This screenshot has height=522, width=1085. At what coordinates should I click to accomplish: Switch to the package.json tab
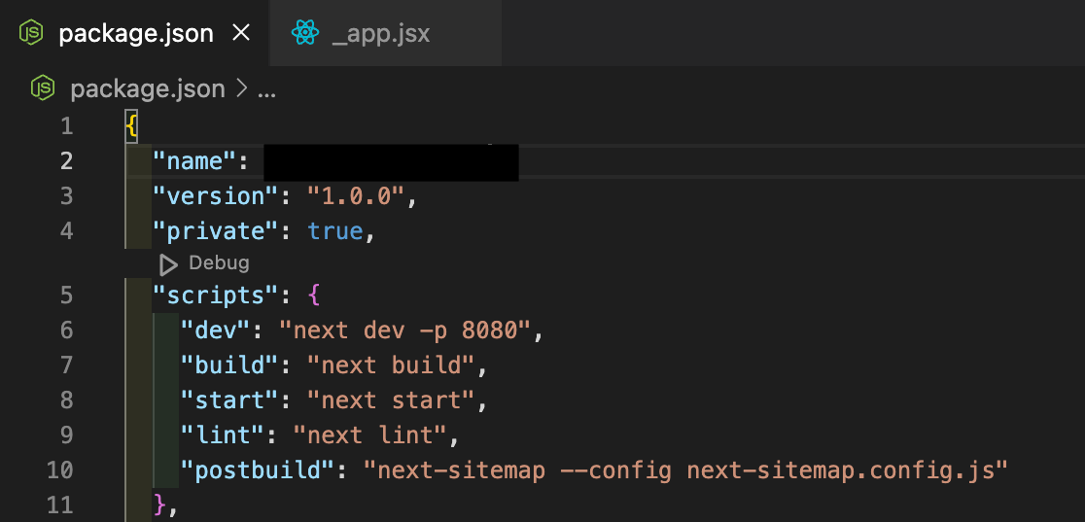135,32
